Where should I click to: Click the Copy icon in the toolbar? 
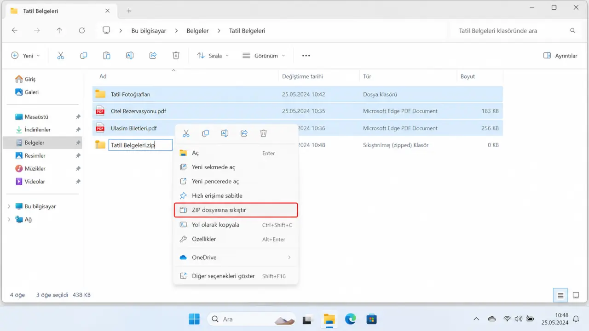(84, 56)
